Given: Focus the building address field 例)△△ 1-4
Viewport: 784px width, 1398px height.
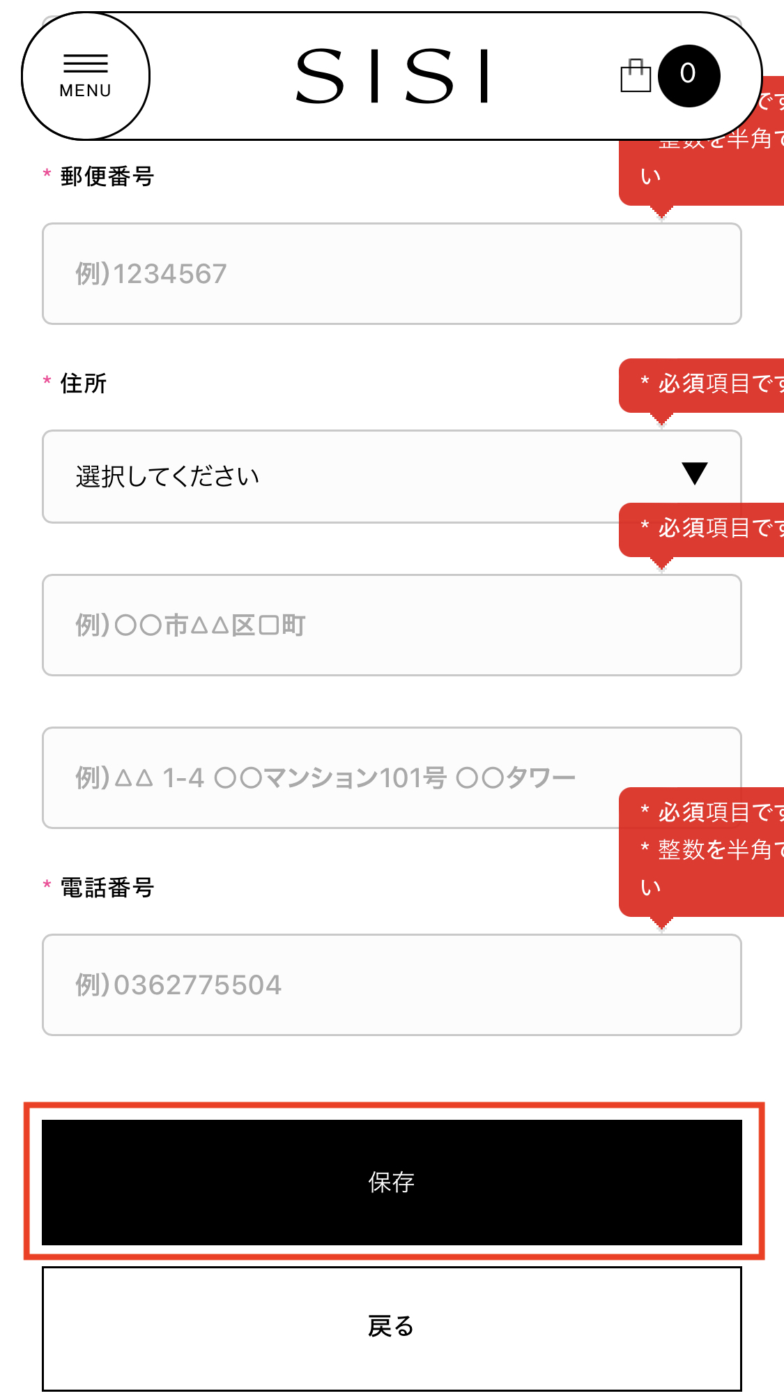Looking at the screenshot, I should coord(392,777).
